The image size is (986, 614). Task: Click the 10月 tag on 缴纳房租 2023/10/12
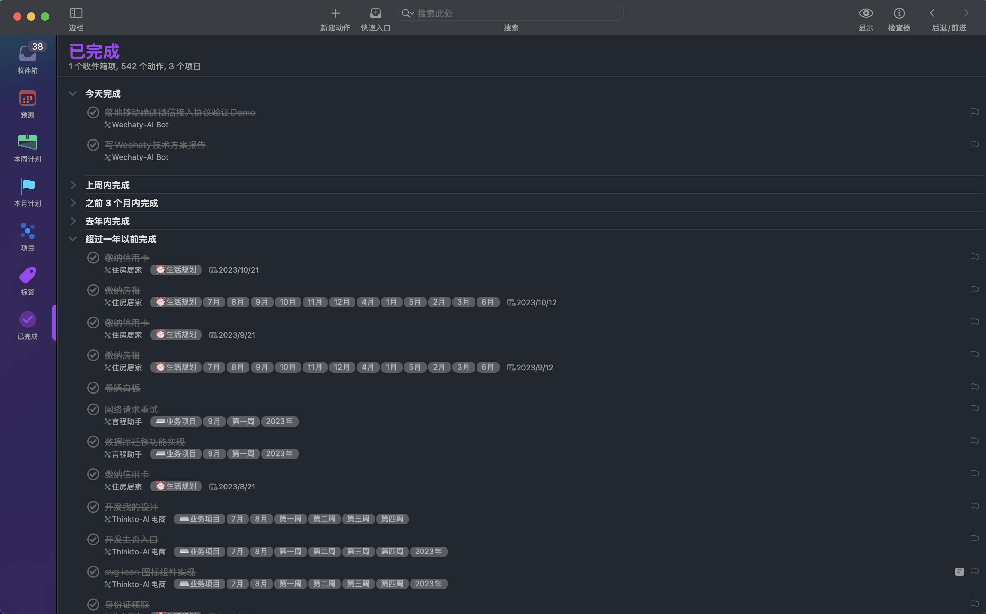point(288,302)
